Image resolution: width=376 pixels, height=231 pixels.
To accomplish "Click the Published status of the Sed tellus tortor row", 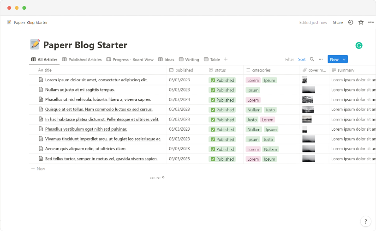I will (222, 159).
